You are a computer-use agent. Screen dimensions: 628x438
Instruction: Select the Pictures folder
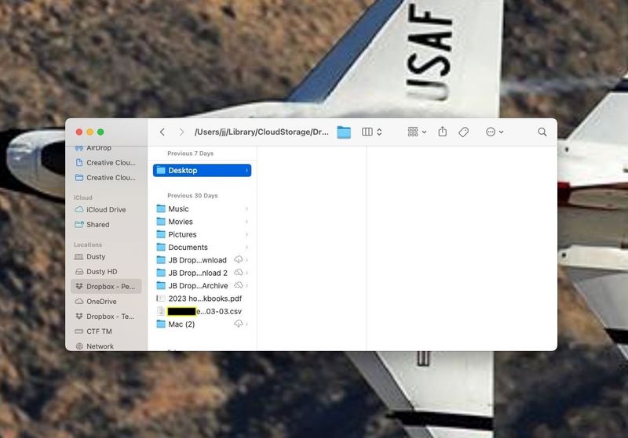coord(202,234)
